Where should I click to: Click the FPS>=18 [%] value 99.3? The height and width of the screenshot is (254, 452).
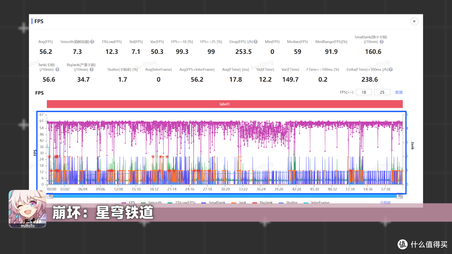coord(182,52)
